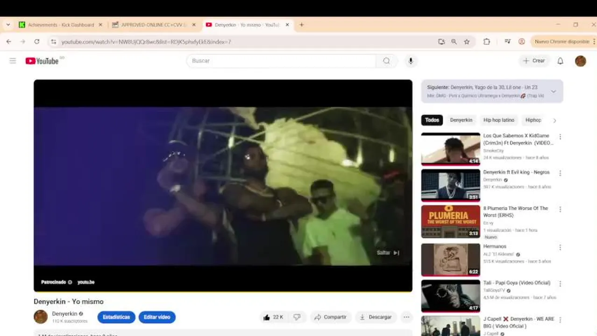Open options for WE ARE BIG video
The height and width of the screenshot is (336, 597).
pyautogui.click(x=560, y=320)
